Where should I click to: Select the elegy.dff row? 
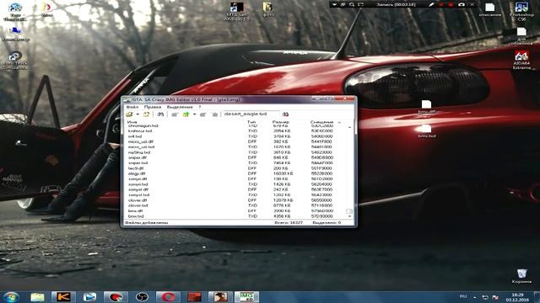(236, 173)
